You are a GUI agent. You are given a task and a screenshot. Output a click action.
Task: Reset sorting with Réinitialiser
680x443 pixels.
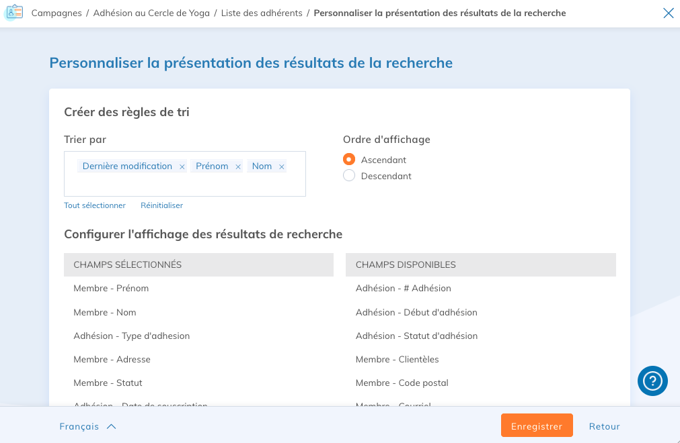[161, 205]
